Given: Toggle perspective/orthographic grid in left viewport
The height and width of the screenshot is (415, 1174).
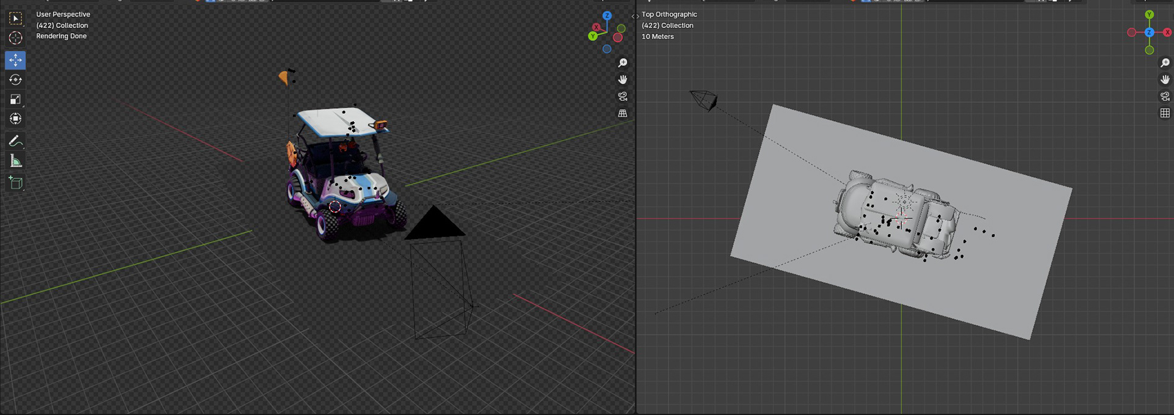Looking at the screenshot, I should tap(622, 113).
